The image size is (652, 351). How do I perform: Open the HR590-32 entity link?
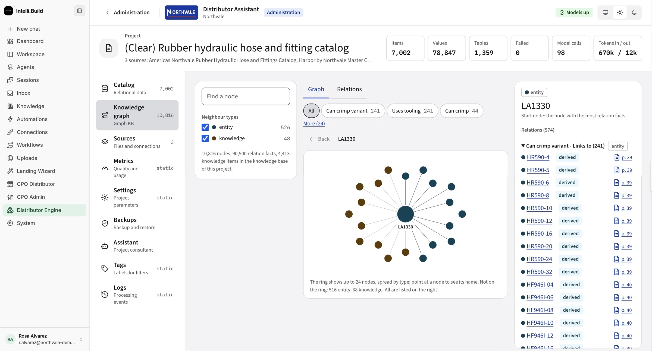coord(539,272)
